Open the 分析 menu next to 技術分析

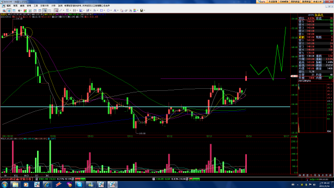coord(53,6)
